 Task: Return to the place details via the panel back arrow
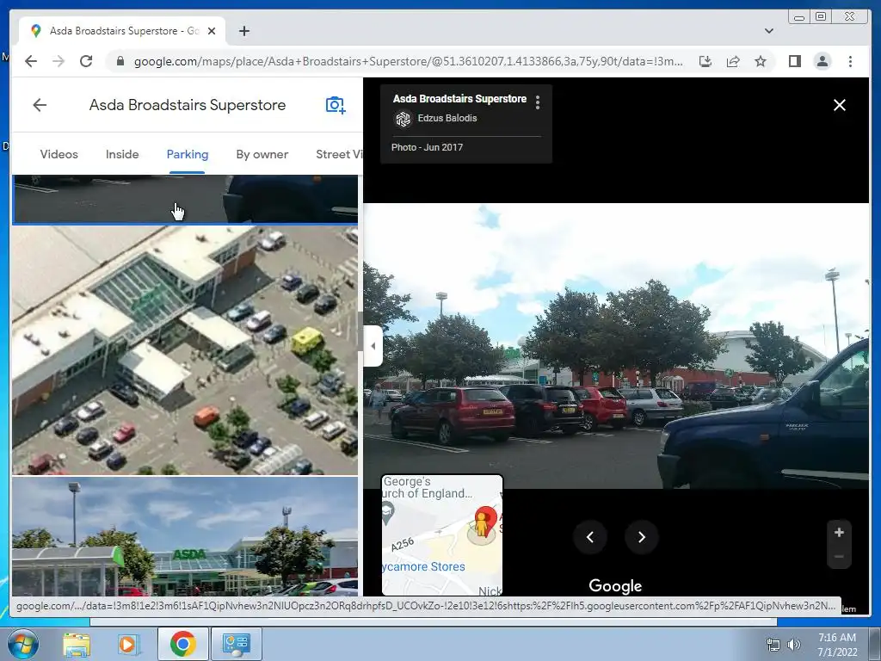click(x=40, y=105)
